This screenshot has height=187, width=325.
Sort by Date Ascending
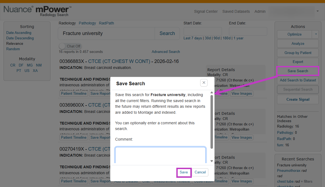19,33
